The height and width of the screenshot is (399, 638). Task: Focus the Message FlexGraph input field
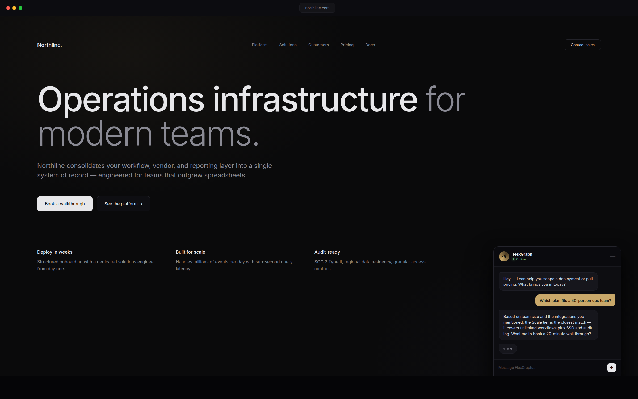click(548, 368)
